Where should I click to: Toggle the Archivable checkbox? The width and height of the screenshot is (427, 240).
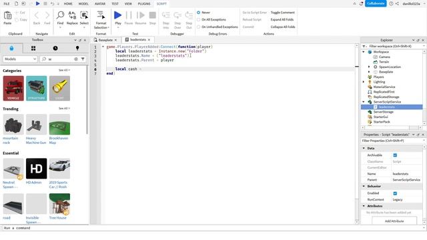click(395, 155)
